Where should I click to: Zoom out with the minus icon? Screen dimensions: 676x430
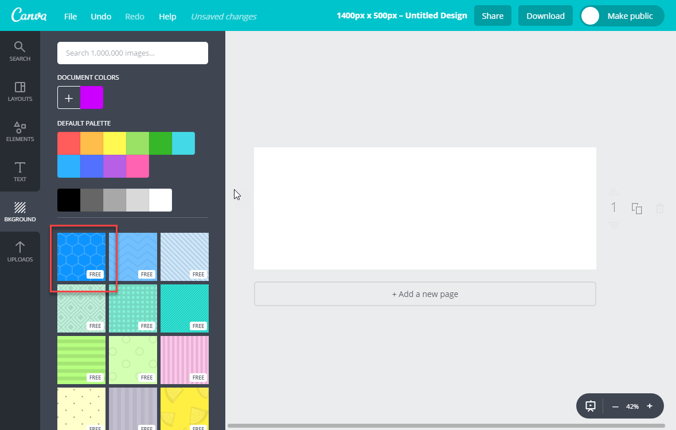click(x=615, y=406)
